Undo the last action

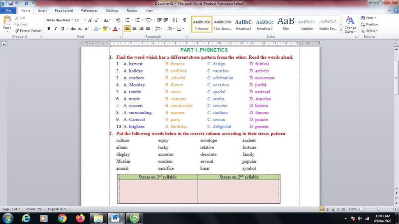point(17,3)
